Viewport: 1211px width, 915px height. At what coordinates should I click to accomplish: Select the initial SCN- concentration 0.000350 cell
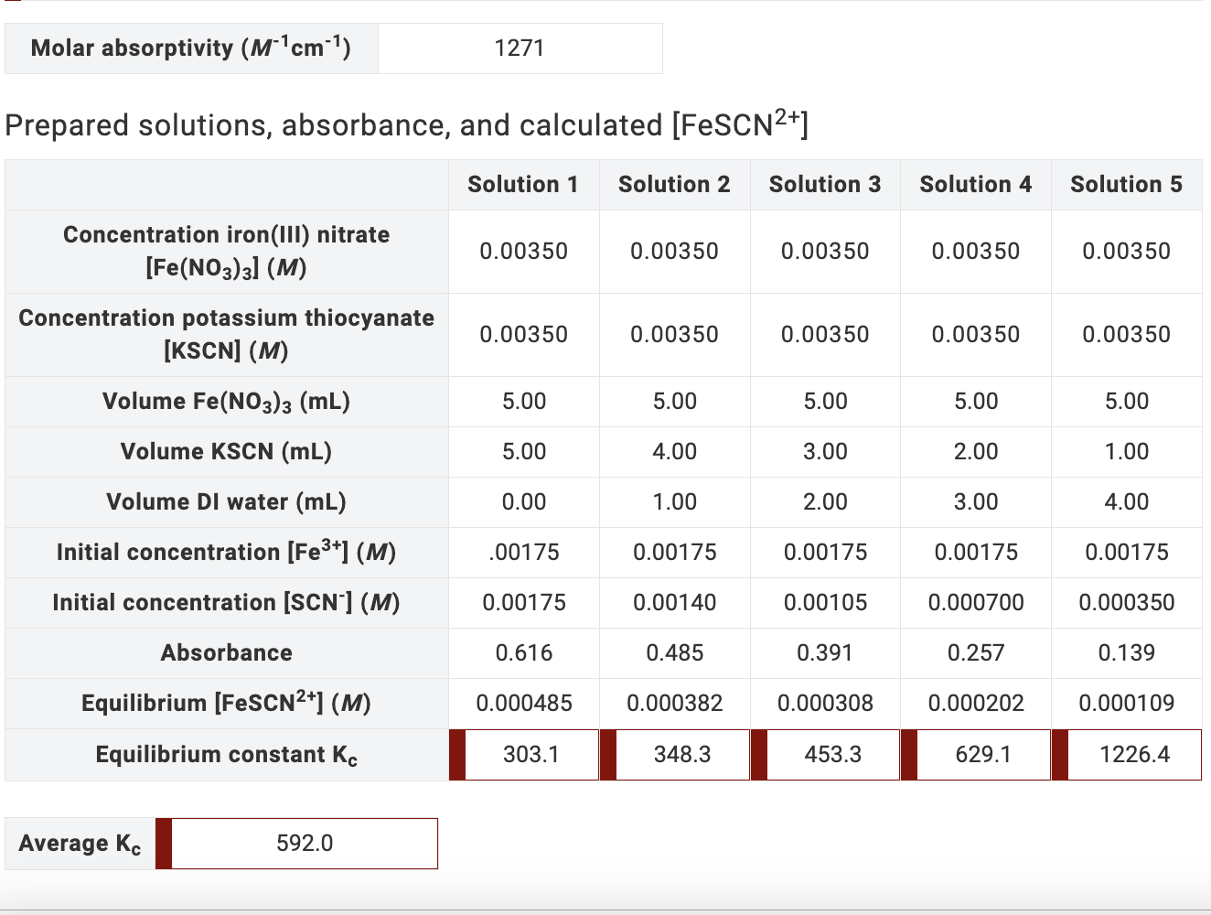pos(1126,602)
